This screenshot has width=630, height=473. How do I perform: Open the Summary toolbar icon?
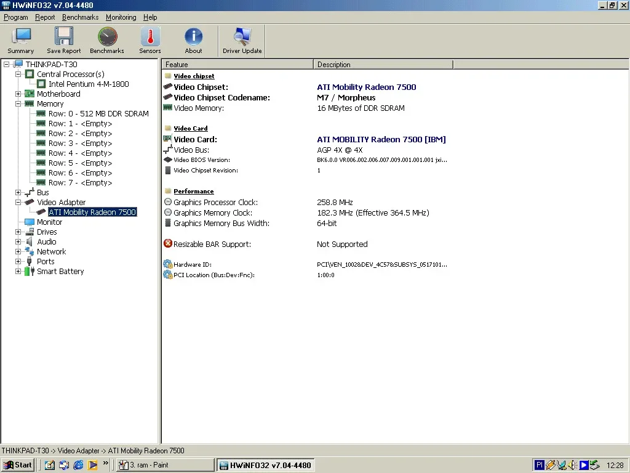point(20,41)
